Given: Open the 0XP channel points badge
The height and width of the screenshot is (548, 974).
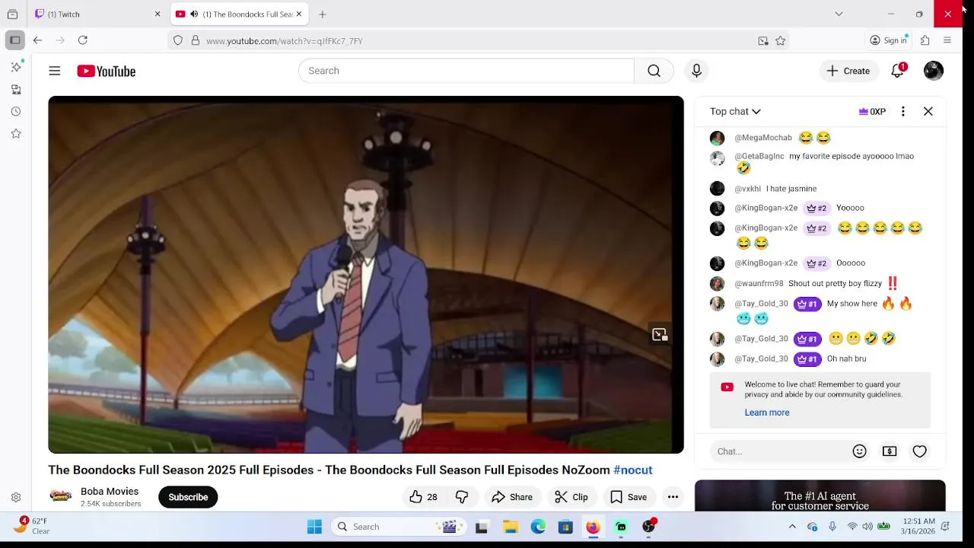Looking at the screenshot, I should pos(872,111).
